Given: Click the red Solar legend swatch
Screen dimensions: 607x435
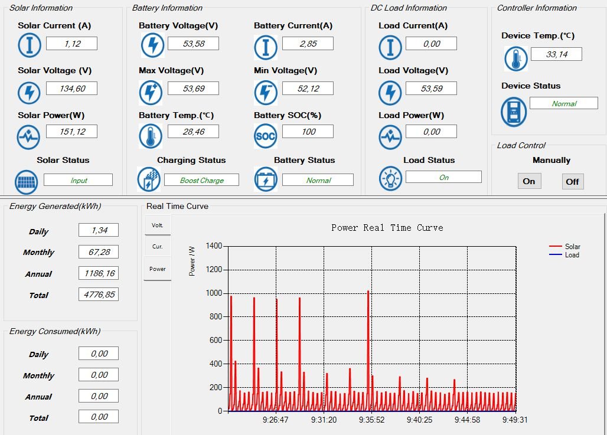Looking at the screenshot, I should click(x=555, y=247).
